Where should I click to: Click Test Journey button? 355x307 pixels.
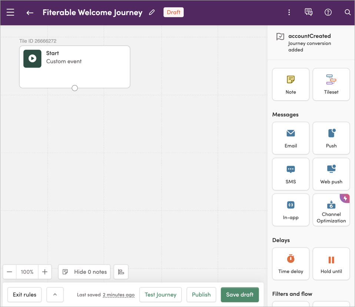(x=160, y=294)
